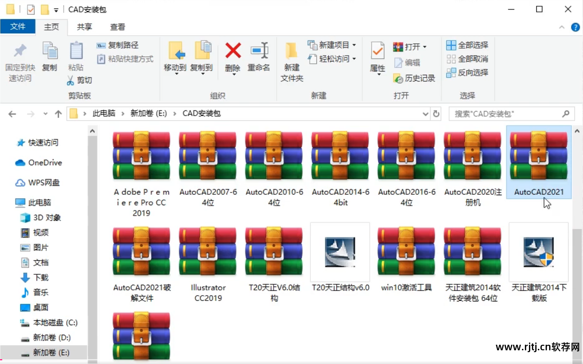Click Copy Path (复制路径) button

click(x=117, y=45)
